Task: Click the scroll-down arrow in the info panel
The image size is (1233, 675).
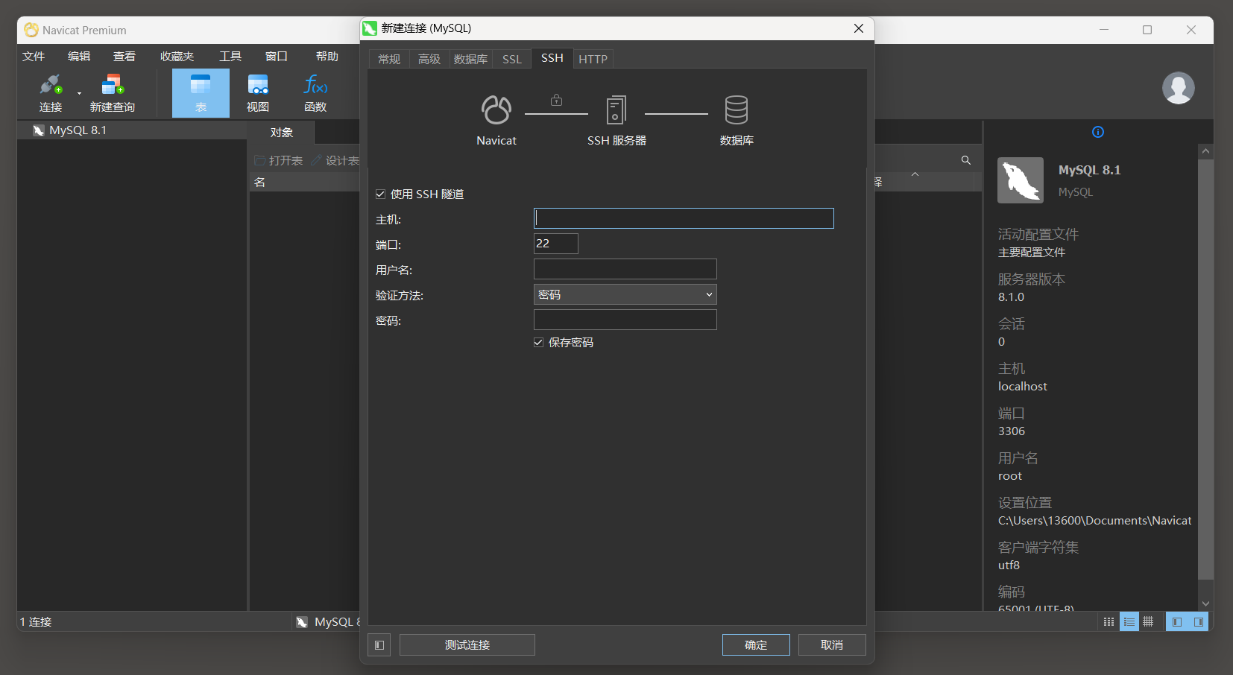Action: tap(1205, 603)
